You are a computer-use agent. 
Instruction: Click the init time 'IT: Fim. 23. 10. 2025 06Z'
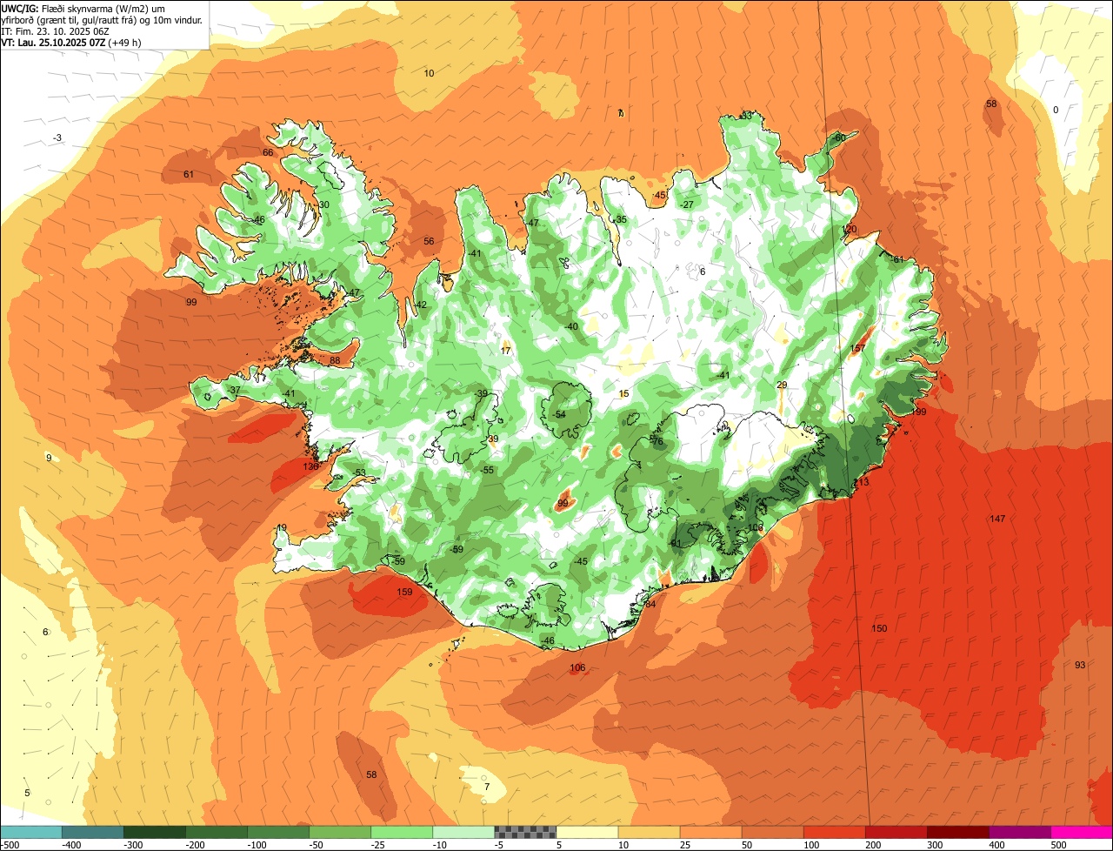click(54, 30)
